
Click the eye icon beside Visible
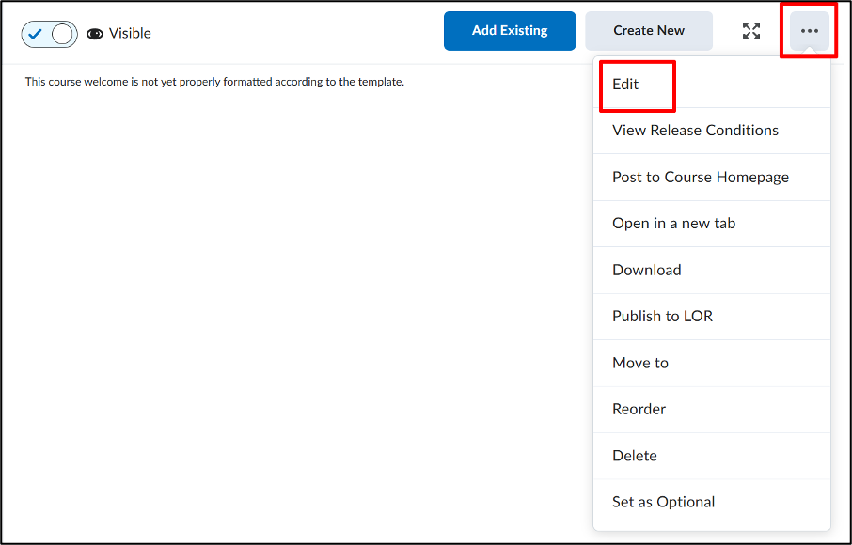[x=95, y=34]
